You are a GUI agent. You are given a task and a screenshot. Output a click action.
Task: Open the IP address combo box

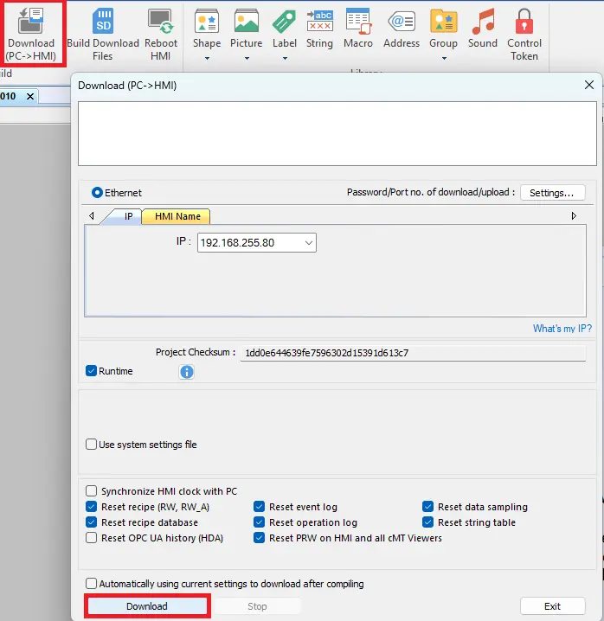[x=257, y=242]
